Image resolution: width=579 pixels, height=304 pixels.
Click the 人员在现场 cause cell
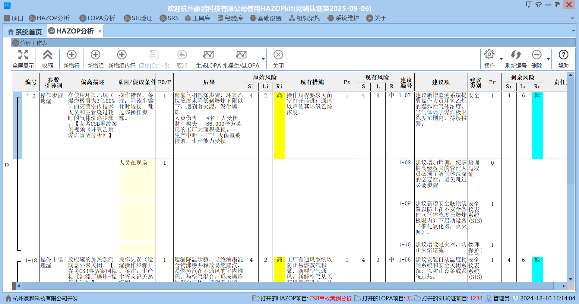coord(137,179)
